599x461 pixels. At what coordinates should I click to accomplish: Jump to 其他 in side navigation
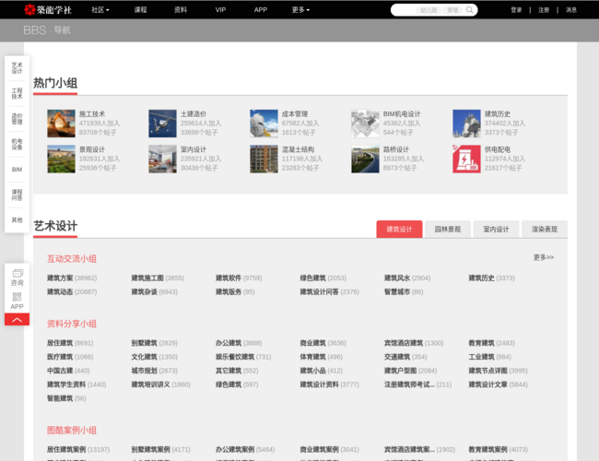[x=17, y=220]
